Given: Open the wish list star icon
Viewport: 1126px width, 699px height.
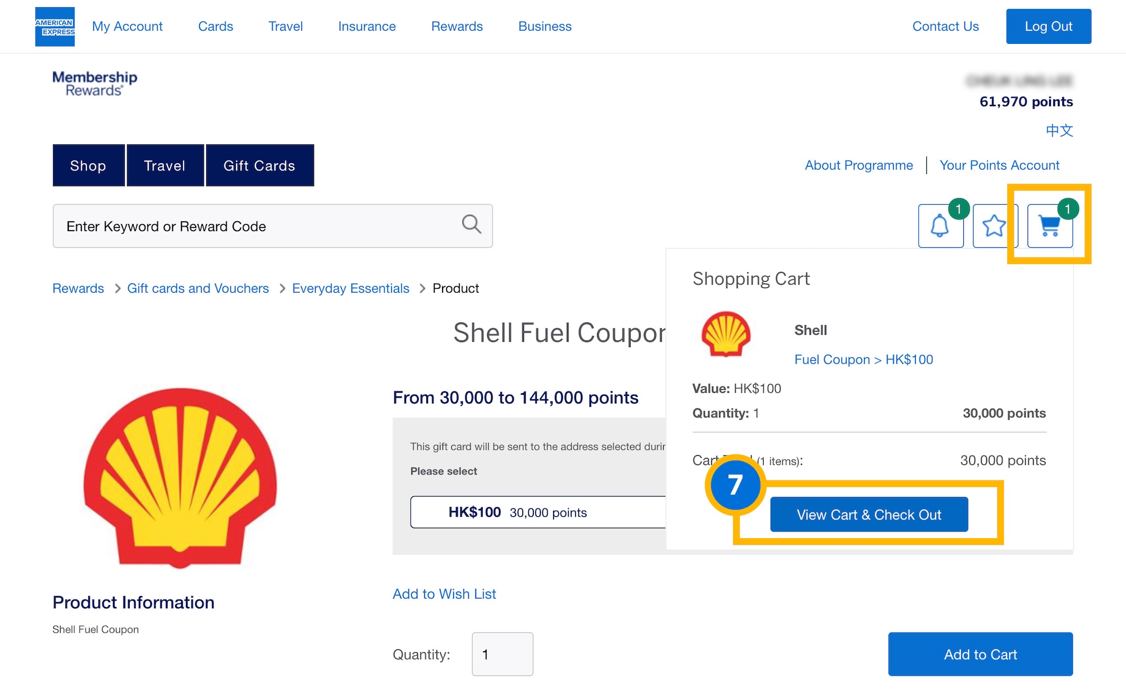Looking at the screenshot, I should [x=993, y=226].
